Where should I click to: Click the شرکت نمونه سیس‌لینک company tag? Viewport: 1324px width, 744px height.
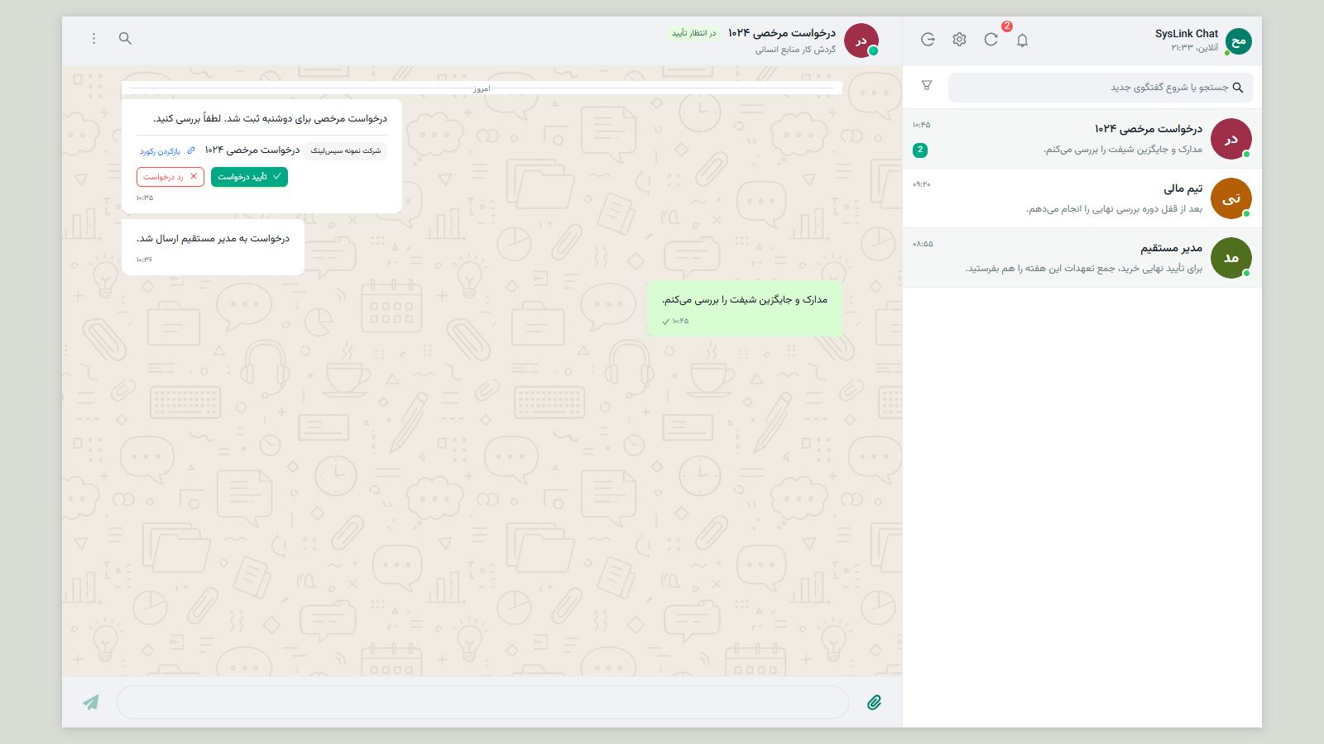tap(346, 151)
